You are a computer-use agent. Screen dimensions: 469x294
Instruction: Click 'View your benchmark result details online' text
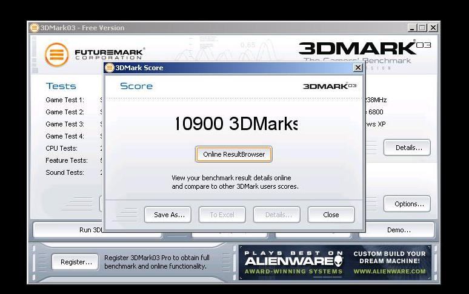pyautogui.click(x=231, y=178)
